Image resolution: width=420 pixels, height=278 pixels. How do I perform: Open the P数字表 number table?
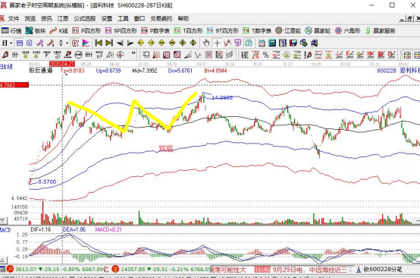click(x=155, y=31)
